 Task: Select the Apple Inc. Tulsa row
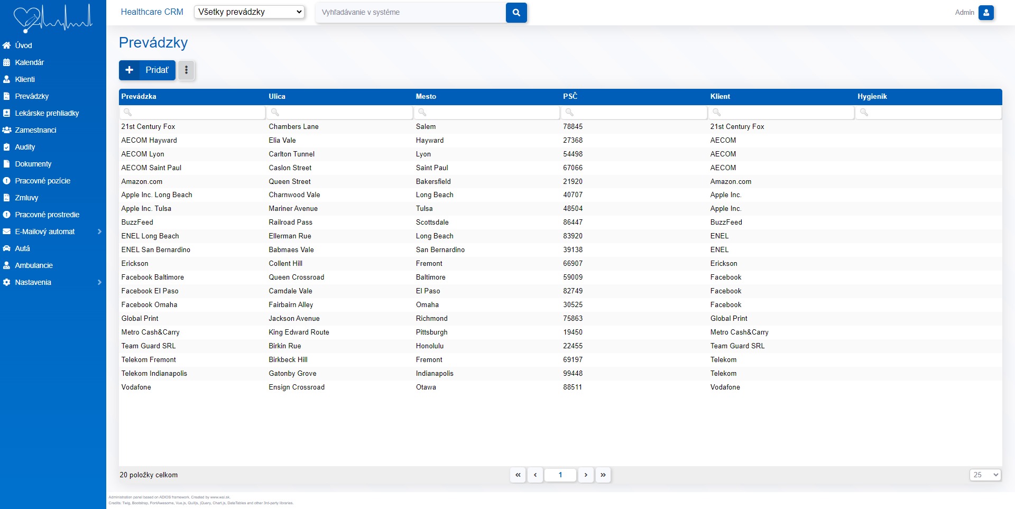(560, 209)
